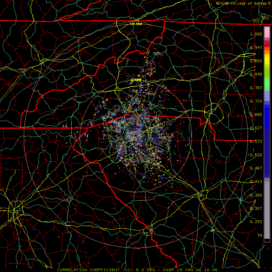272x272 pixels.
Task: Click the 0.627 scale value
Action: point(256,128)
